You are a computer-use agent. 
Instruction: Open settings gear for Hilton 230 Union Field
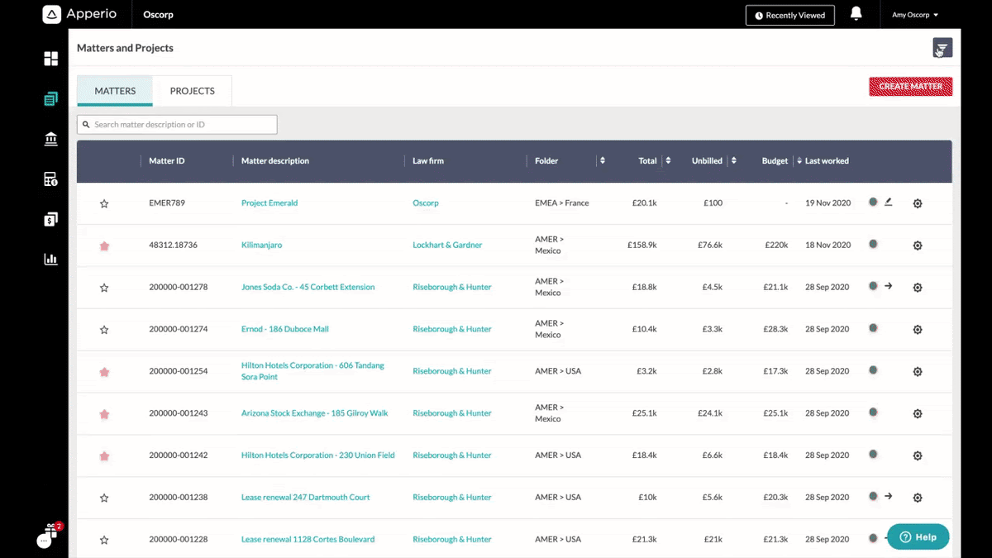918,455
